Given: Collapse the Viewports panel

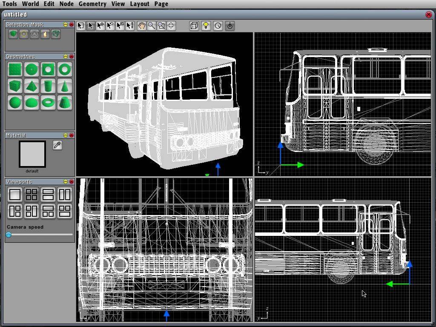Looking at the screenshot, I should [66, 182].
